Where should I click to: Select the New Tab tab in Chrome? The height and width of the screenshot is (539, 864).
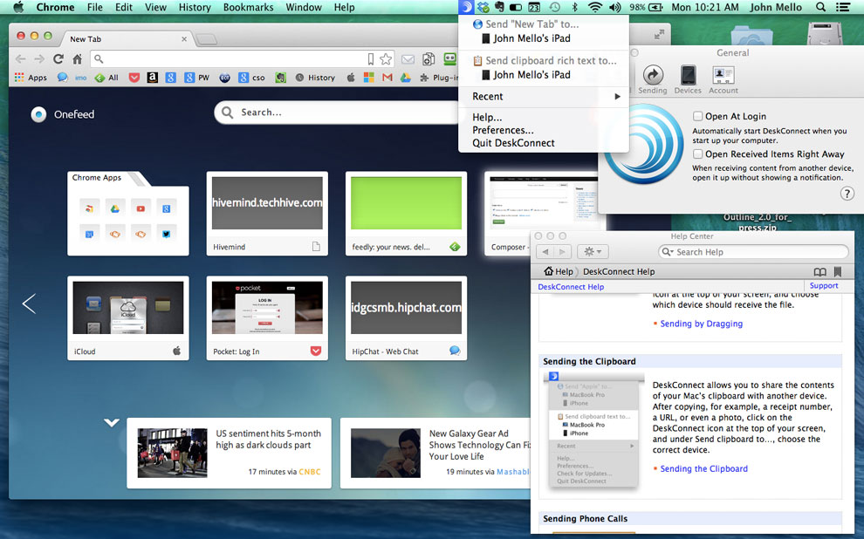(127, 39)
